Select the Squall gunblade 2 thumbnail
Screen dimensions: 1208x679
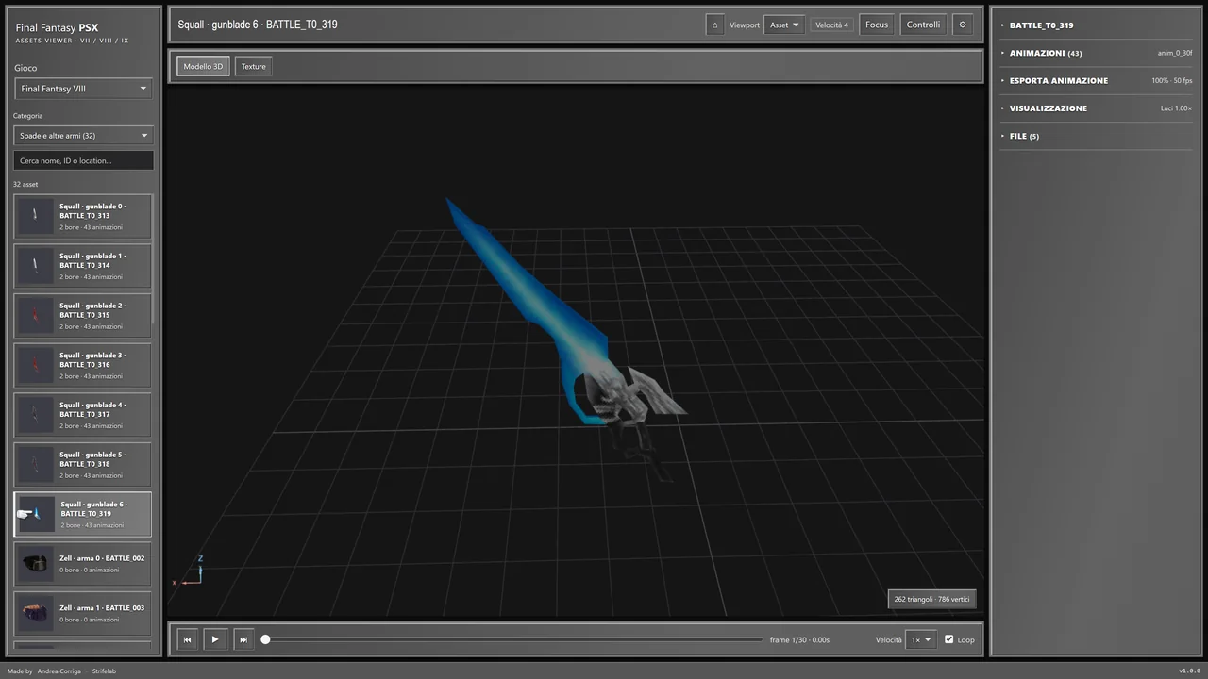36,315
